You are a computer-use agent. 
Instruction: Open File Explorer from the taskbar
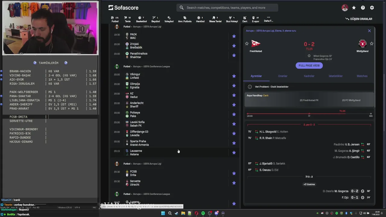[183, 213]
